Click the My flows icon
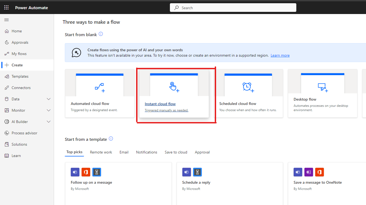The width and height of the screenshot is (366, 205). [7, 54]
